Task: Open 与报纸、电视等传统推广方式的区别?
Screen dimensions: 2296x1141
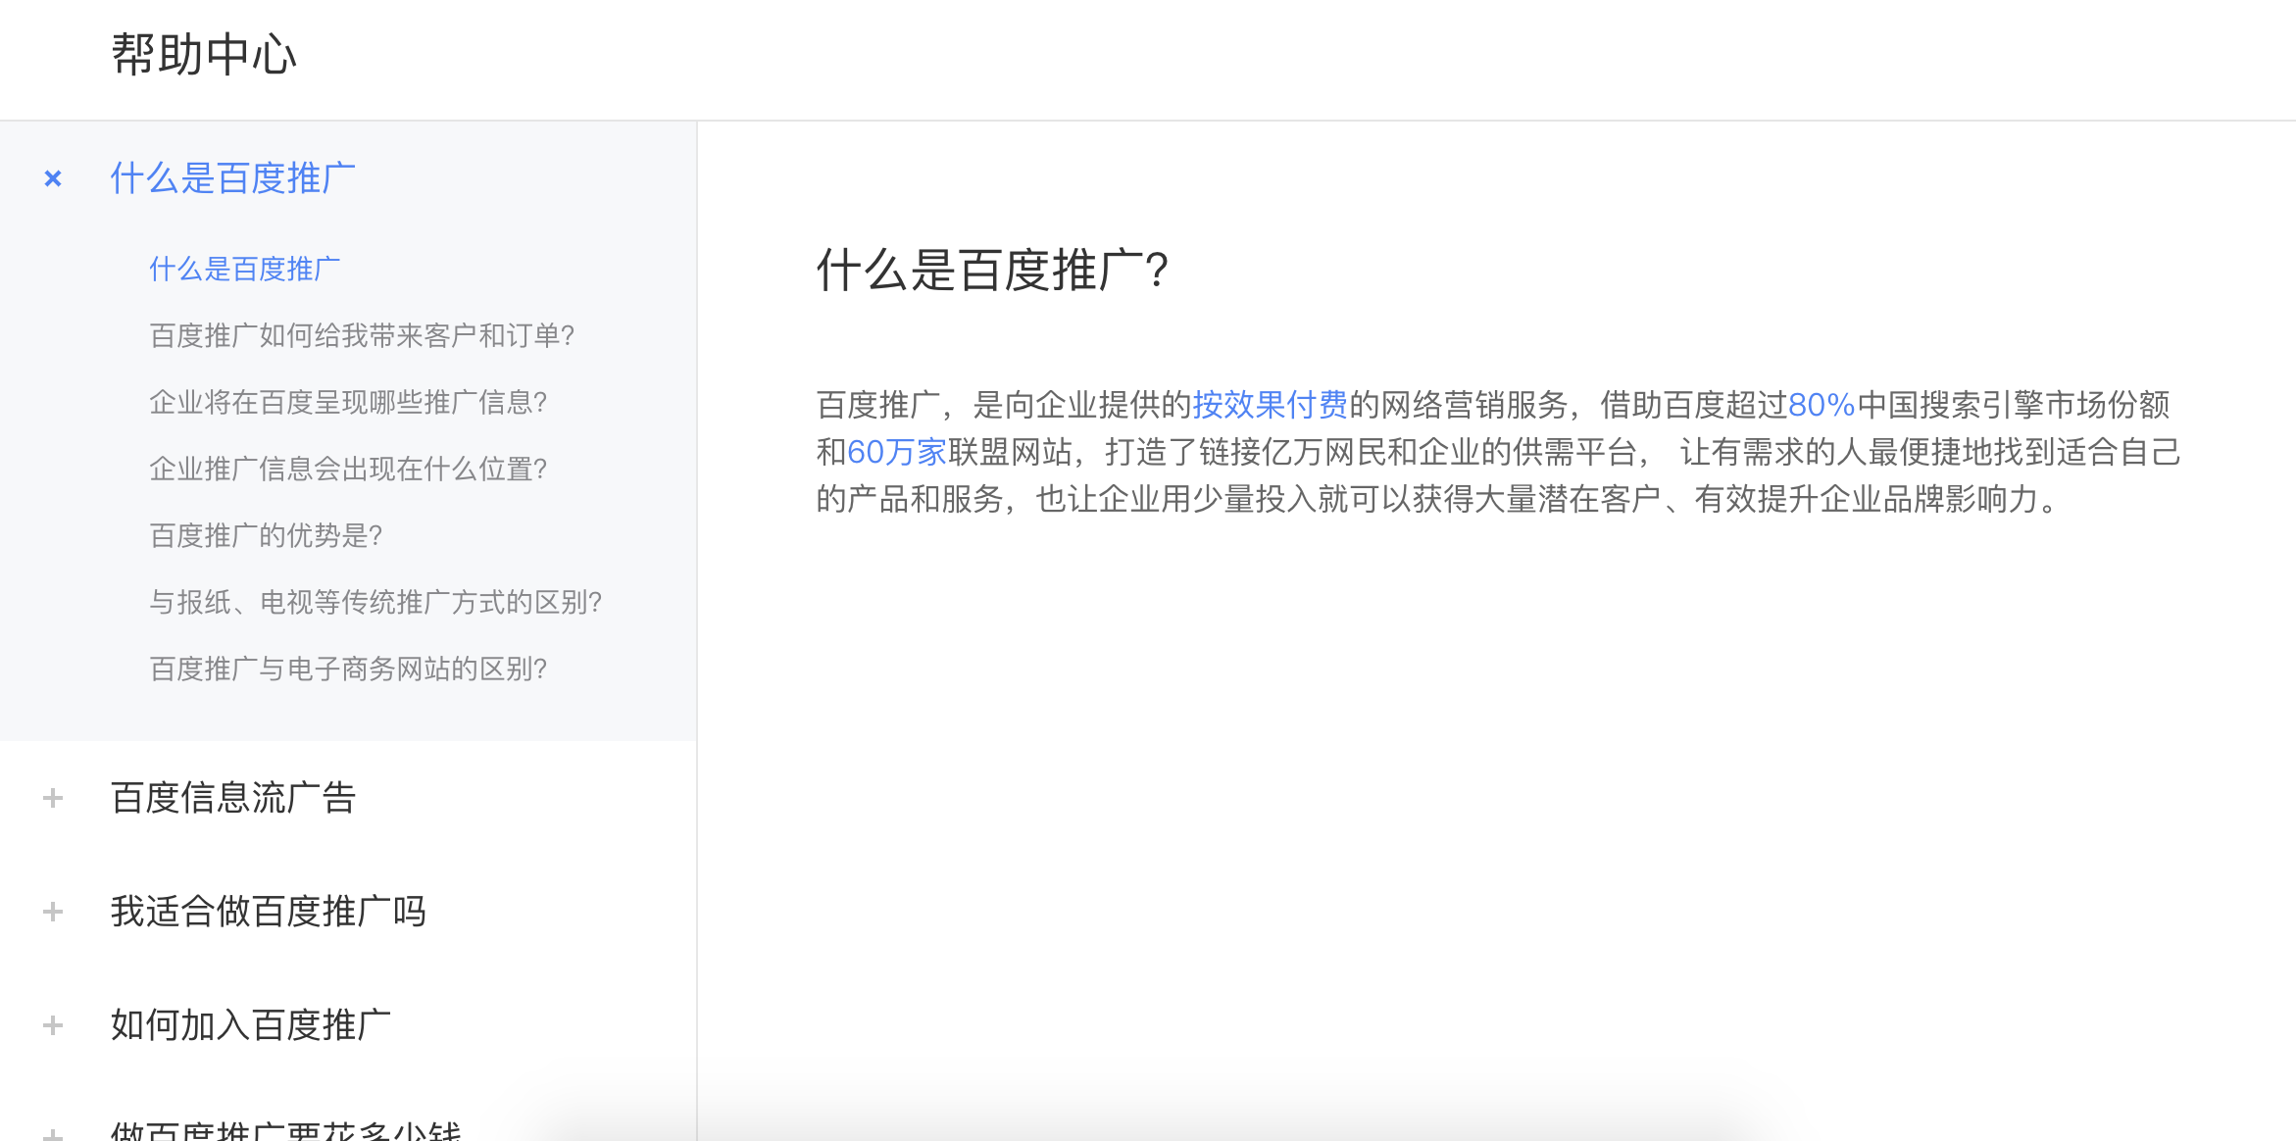Action: point(374,602)
